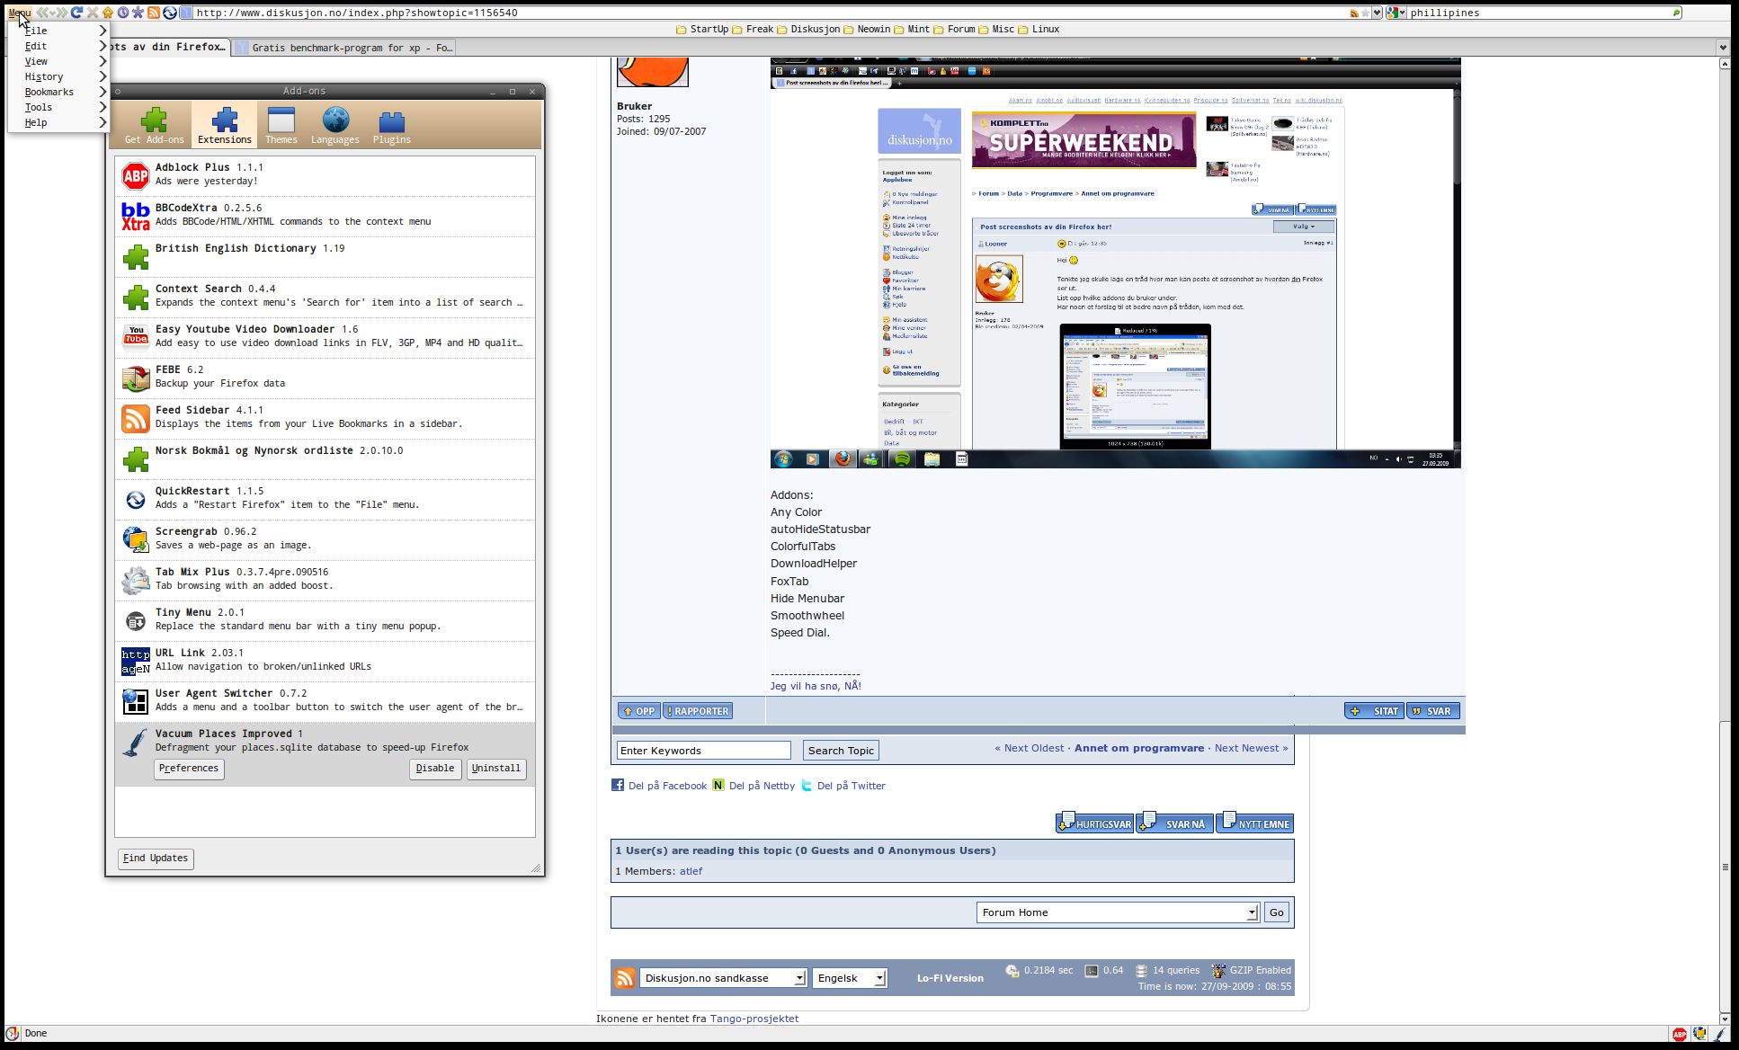This screenshot has width=1739, height=1050.
Task: Open the Tango-prosjektet link
Action: point(754,1019)
